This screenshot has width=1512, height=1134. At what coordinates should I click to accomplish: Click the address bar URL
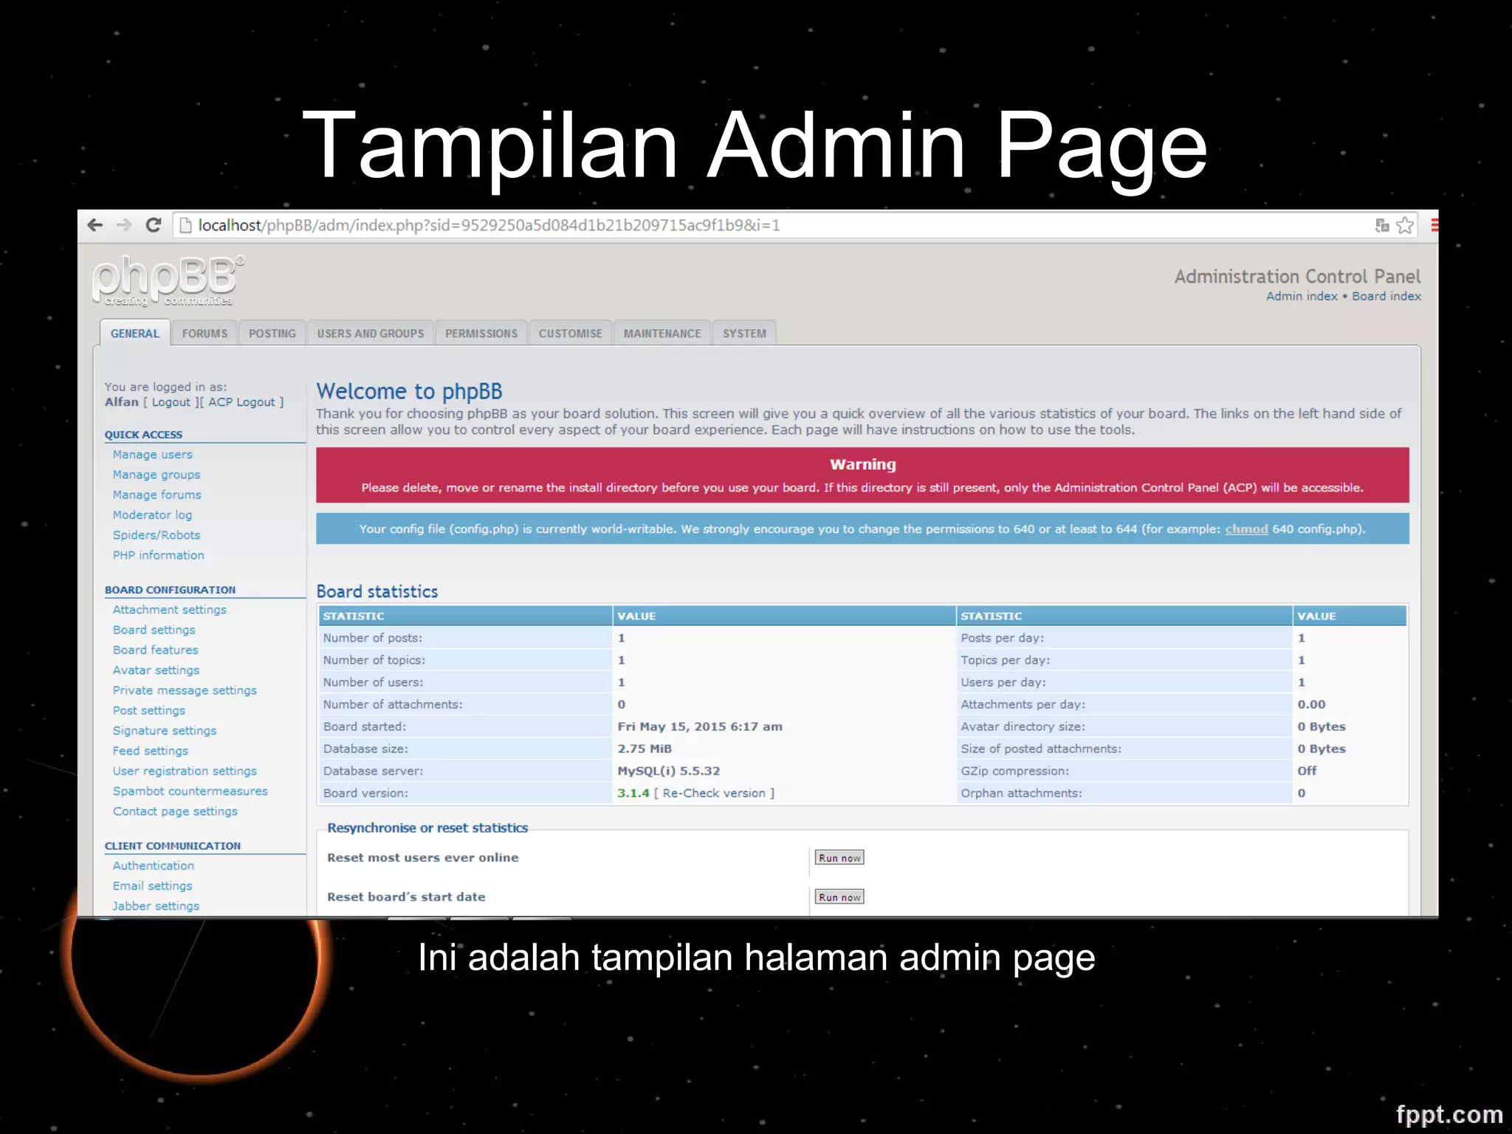click(489, 225)
